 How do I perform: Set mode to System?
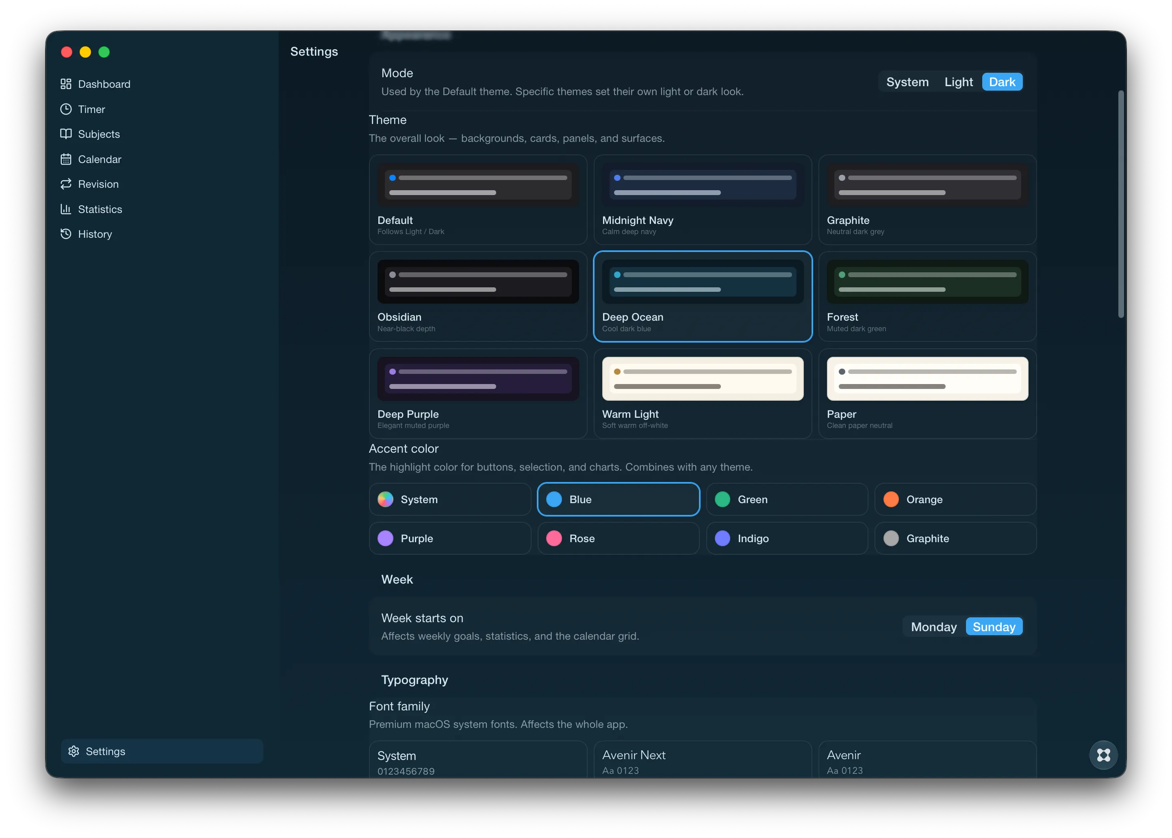click(x=907, y=82)
